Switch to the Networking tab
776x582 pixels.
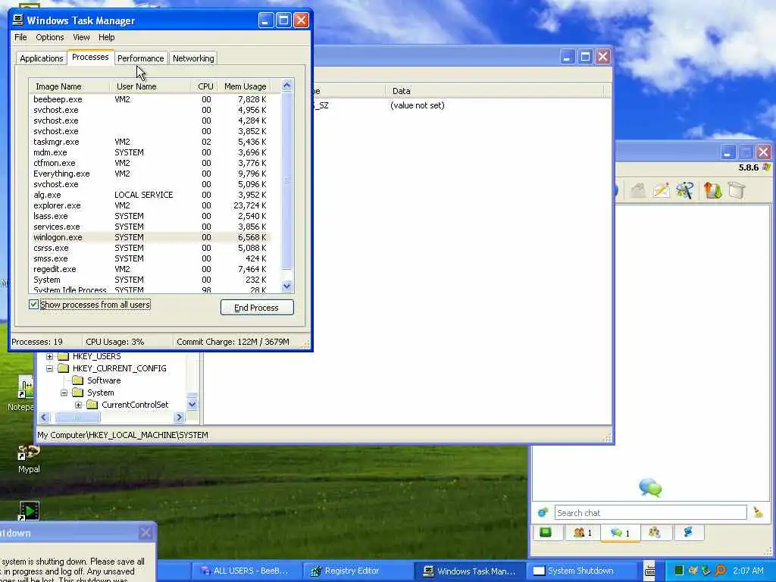point(193,58)
